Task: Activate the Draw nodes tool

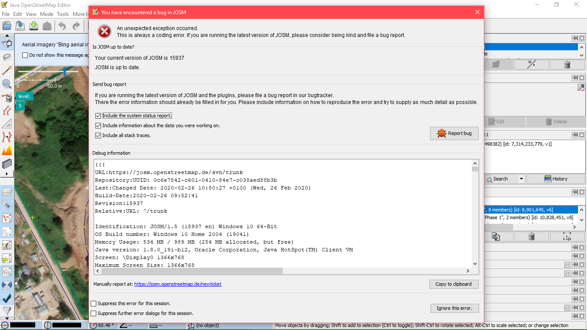Action: pyautogui.click(x=7, y=70)
